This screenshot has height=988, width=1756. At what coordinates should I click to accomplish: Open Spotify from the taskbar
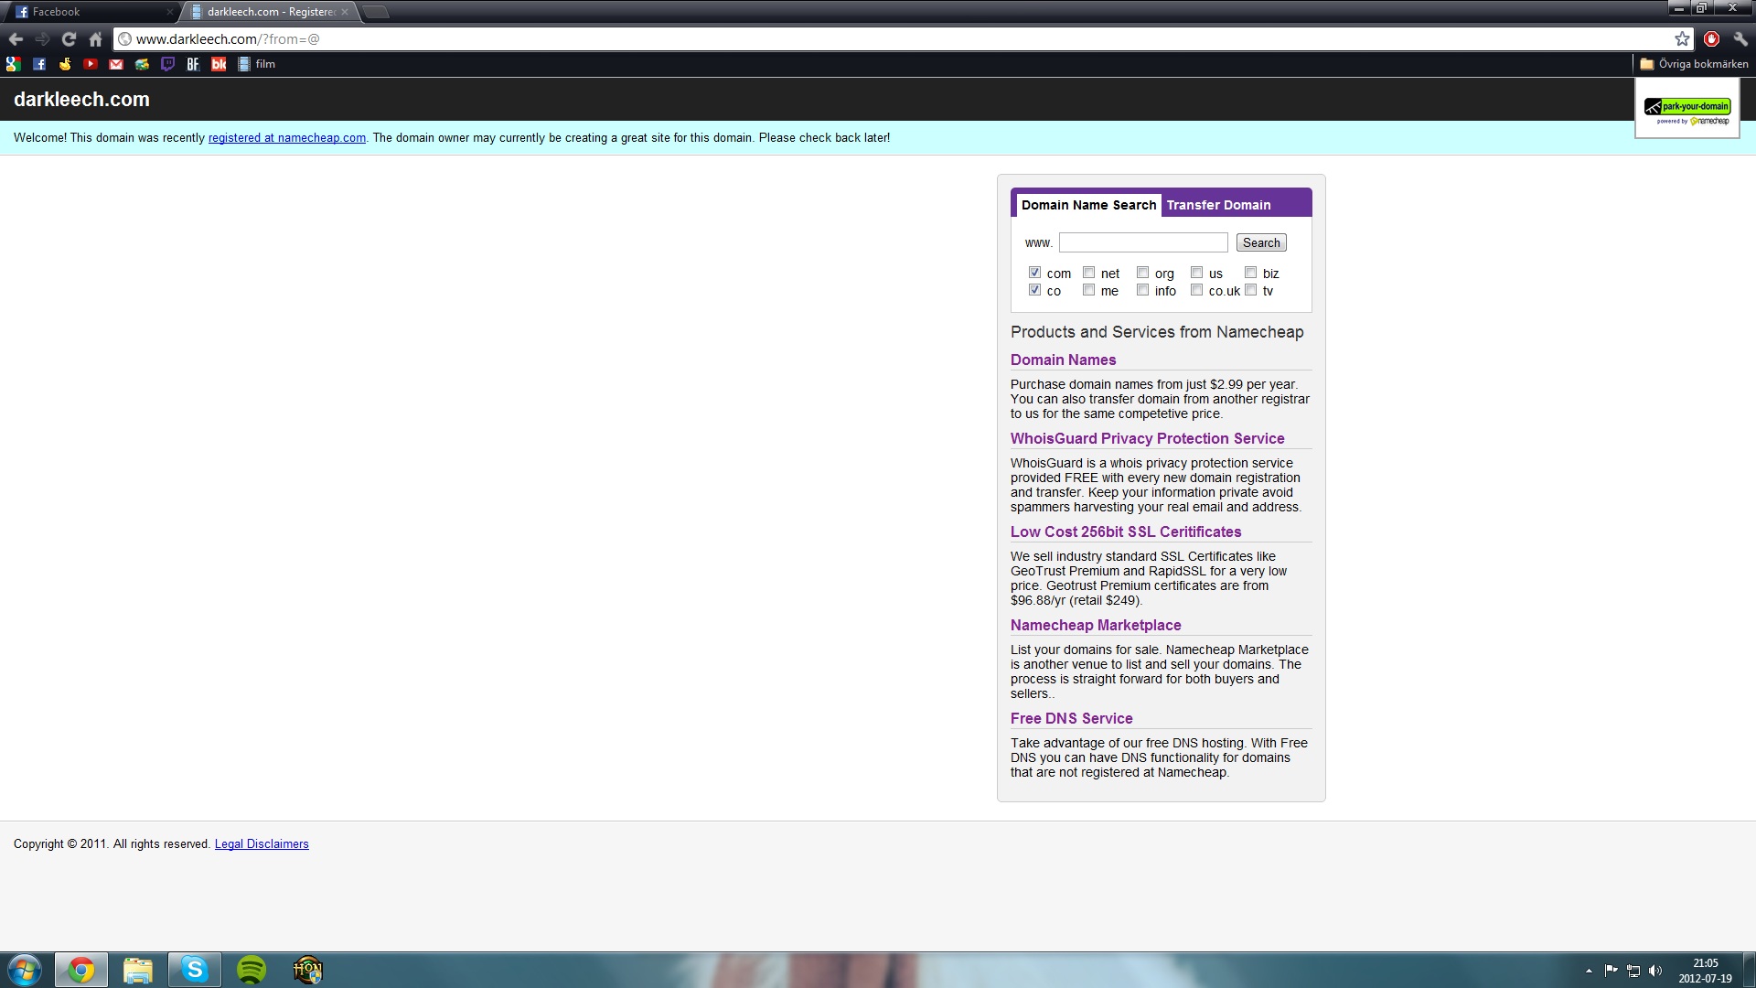(252, 970)
